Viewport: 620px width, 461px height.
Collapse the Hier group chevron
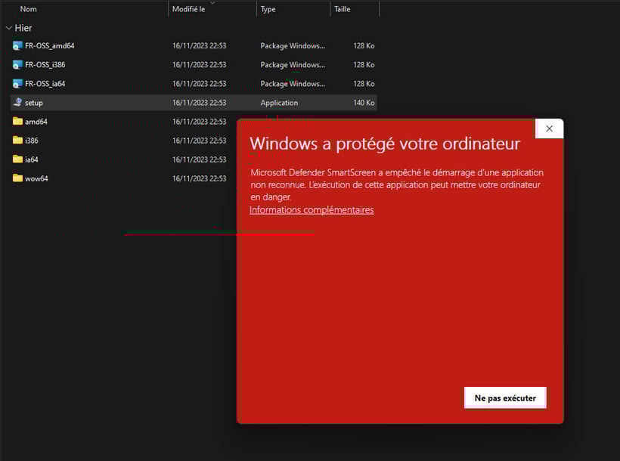click(x=9, y=28)
